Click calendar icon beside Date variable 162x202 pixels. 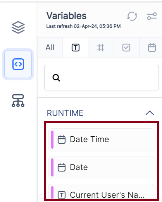62,167
